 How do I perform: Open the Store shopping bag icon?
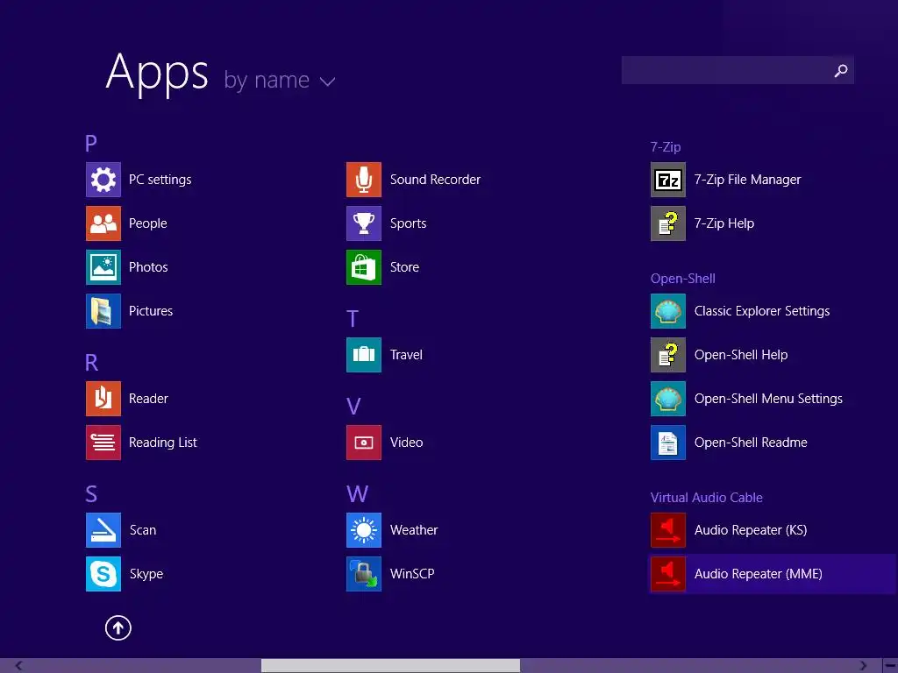tap(364, 267)
